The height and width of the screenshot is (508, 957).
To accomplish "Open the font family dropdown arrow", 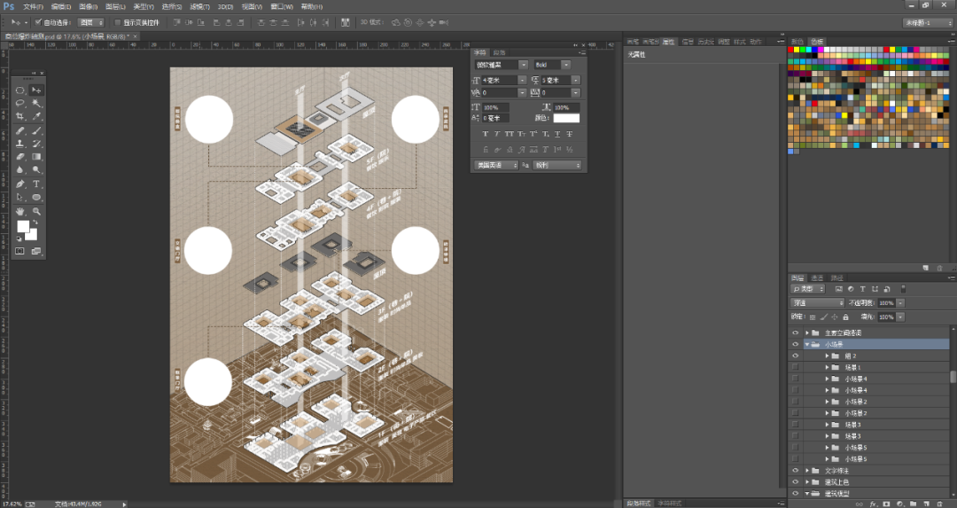I will 523,65.
